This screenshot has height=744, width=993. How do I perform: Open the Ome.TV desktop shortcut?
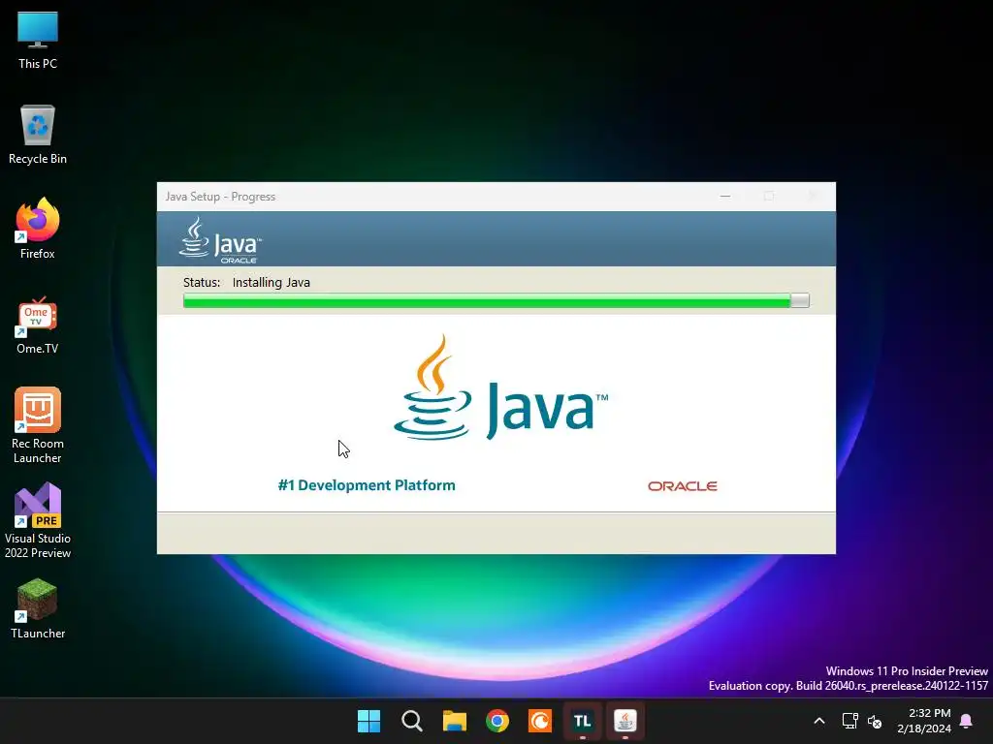point(38,325)
